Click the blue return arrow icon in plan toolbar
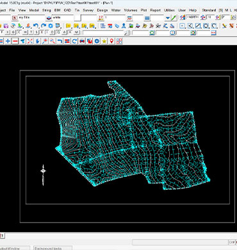Screen dimensions: 237x250 point(60,41)
